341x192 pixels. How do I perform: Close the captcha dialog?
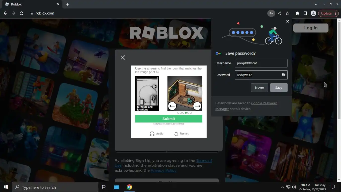pos(123,57)
